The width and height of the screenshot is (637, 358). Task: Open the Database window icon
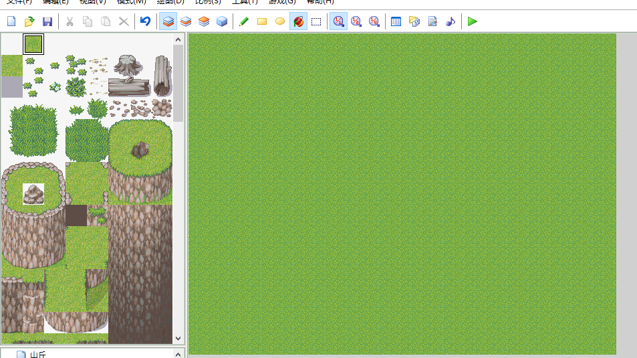coord(396,21)
